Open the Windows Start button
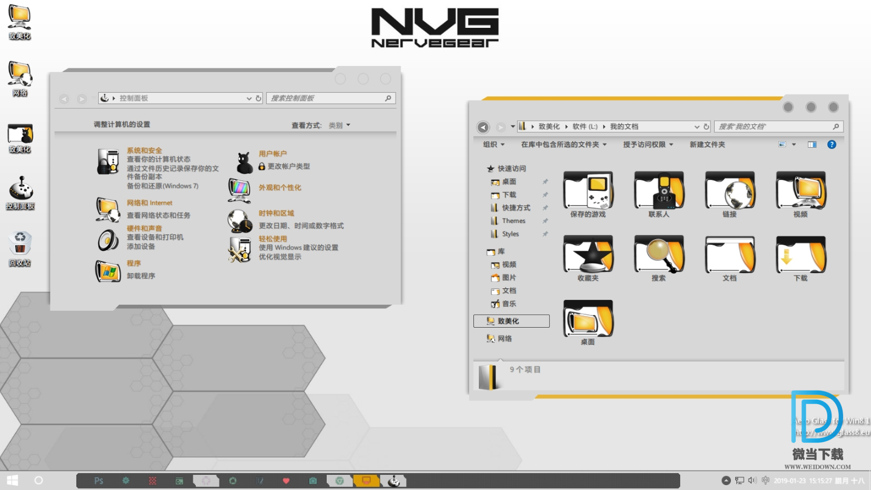The width and height of the screenshot is (871, 490). (12, 481)
